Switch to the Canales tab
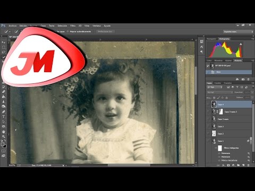Screen dimensions: 255x191 coord(218,83)
